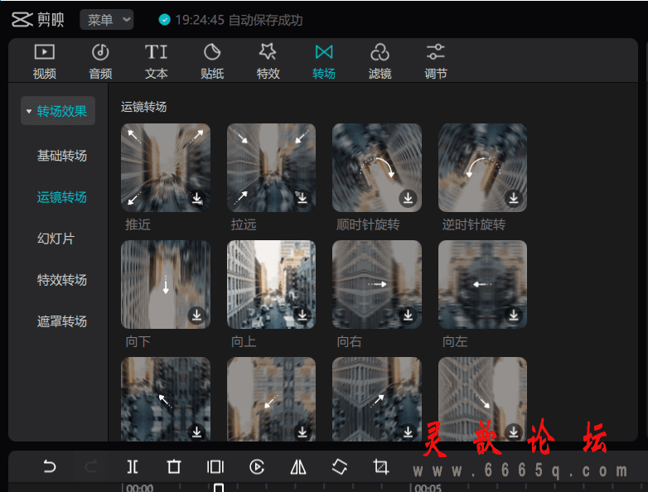
Task: Click the 剪映 logo icon
Action: click(x=22, y=19)
